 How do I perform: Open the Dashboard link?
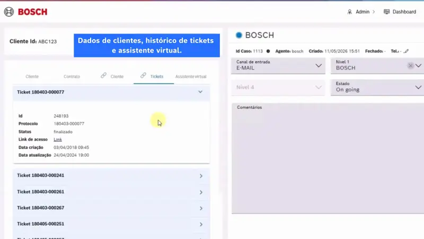coord(404,12)
